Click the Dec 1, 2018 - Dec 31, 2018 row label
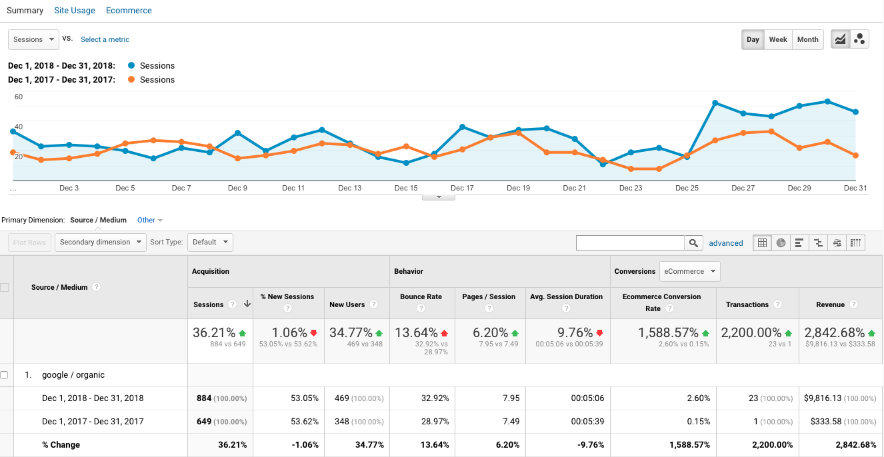Viewport: 884px width, 457px height. (93, 398)
